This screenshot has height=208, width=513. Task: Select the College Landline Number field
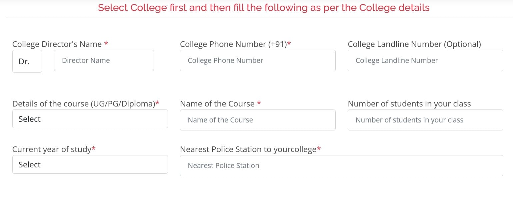tap(425, 61)
